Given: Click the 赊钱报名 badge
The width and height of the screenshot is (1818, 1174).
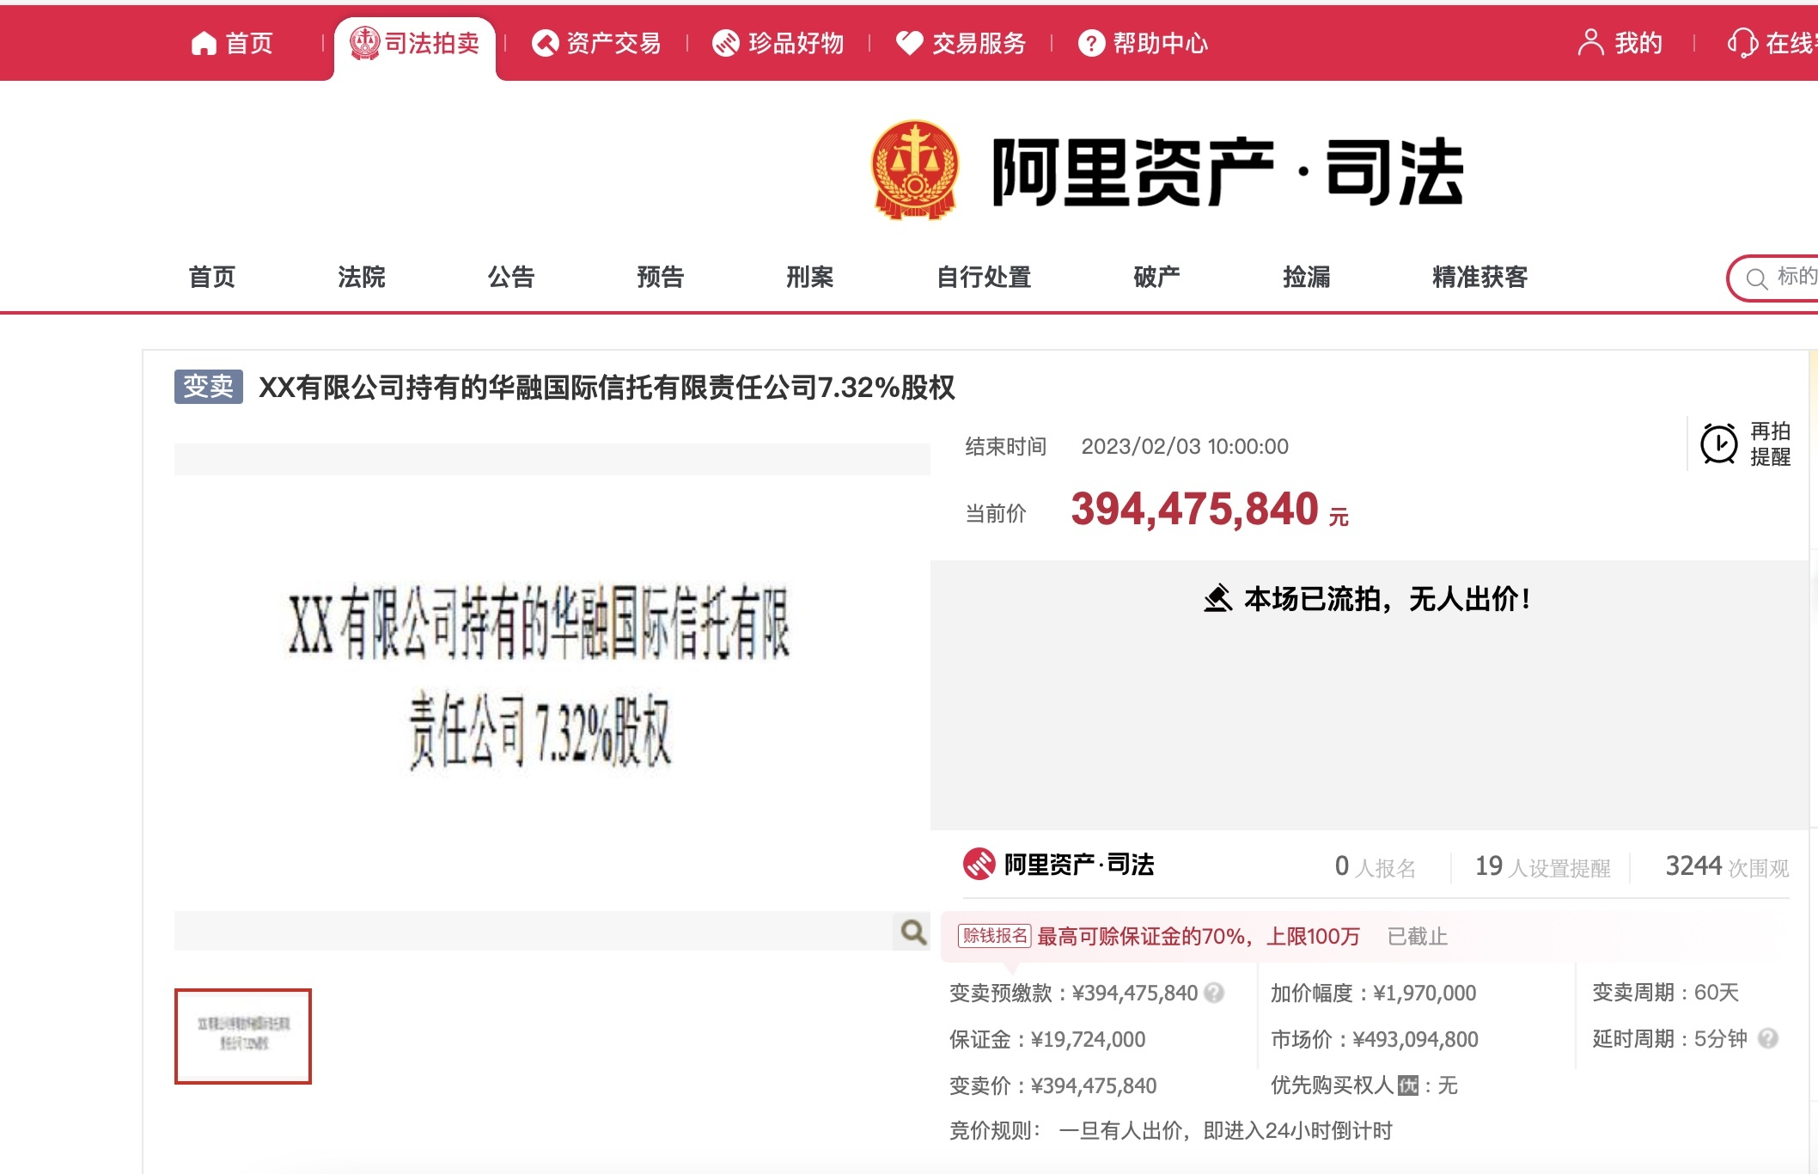Looking at the screenshot, I should tap(993, 936).
